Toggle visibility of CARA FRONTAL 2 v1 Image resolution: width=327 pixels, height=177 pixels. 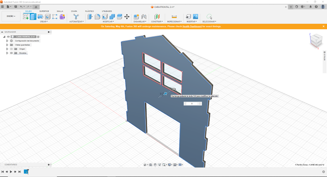click(9, 37)
